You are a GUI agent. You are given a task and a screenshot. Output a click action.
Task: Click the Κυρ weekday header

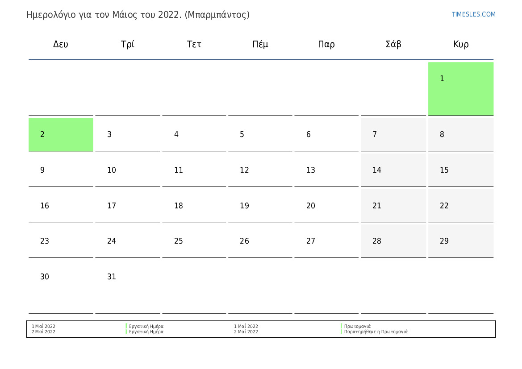461,44
